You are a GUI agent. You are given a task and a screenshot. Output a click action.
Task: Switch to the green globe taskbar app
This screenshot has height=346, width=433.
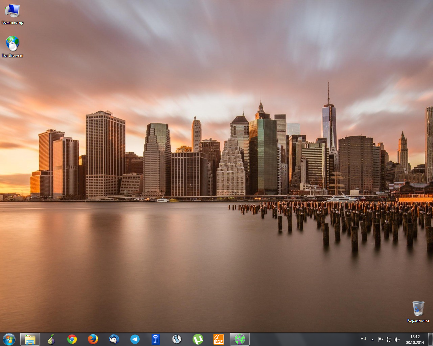point(240,339)
